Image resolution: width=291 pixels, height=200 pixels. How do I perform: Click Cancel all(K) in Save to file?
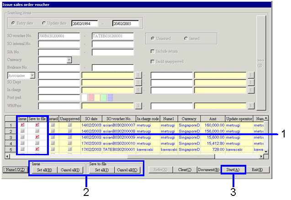(127, 170)
